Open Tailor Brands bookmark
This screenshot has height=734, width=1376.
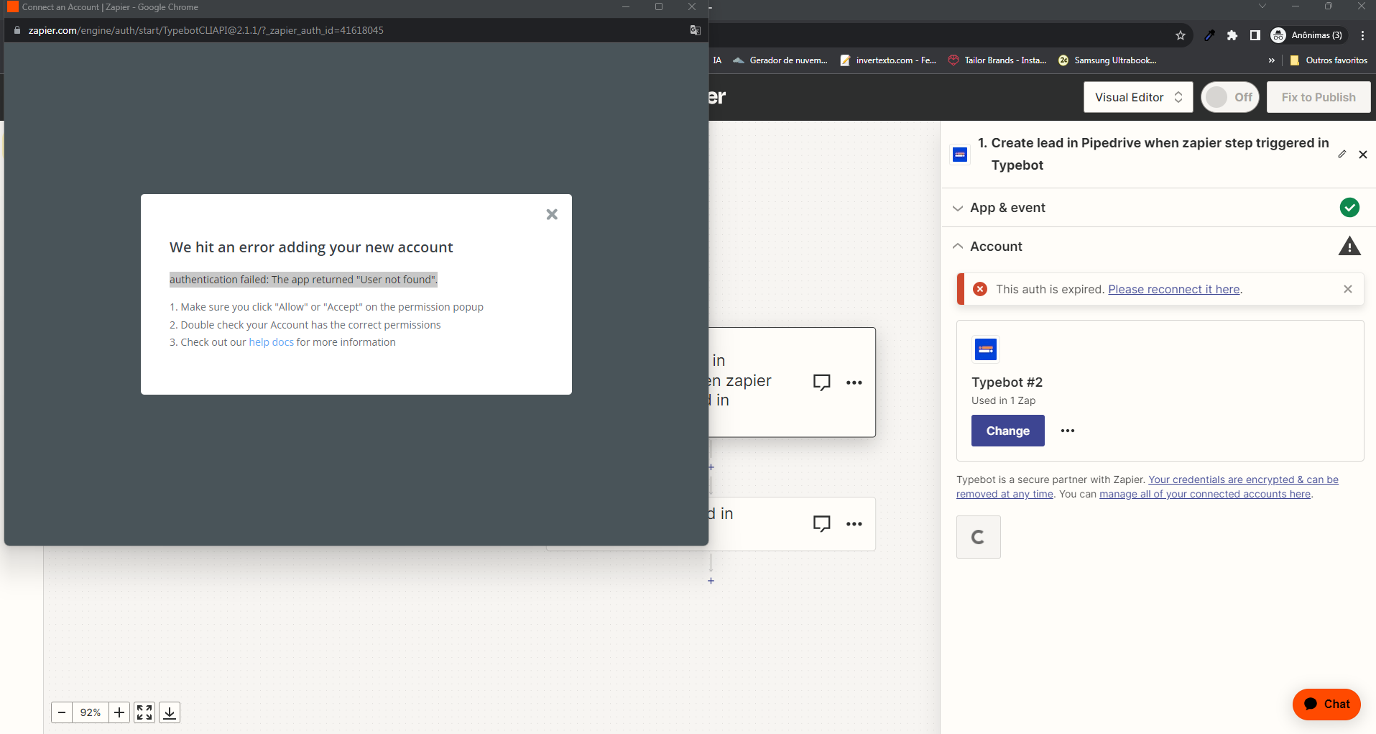pos(997,60)
